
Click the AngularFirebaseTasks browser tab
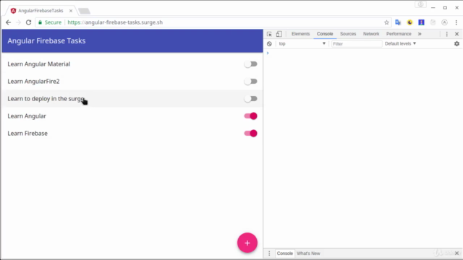coord(41,11)
